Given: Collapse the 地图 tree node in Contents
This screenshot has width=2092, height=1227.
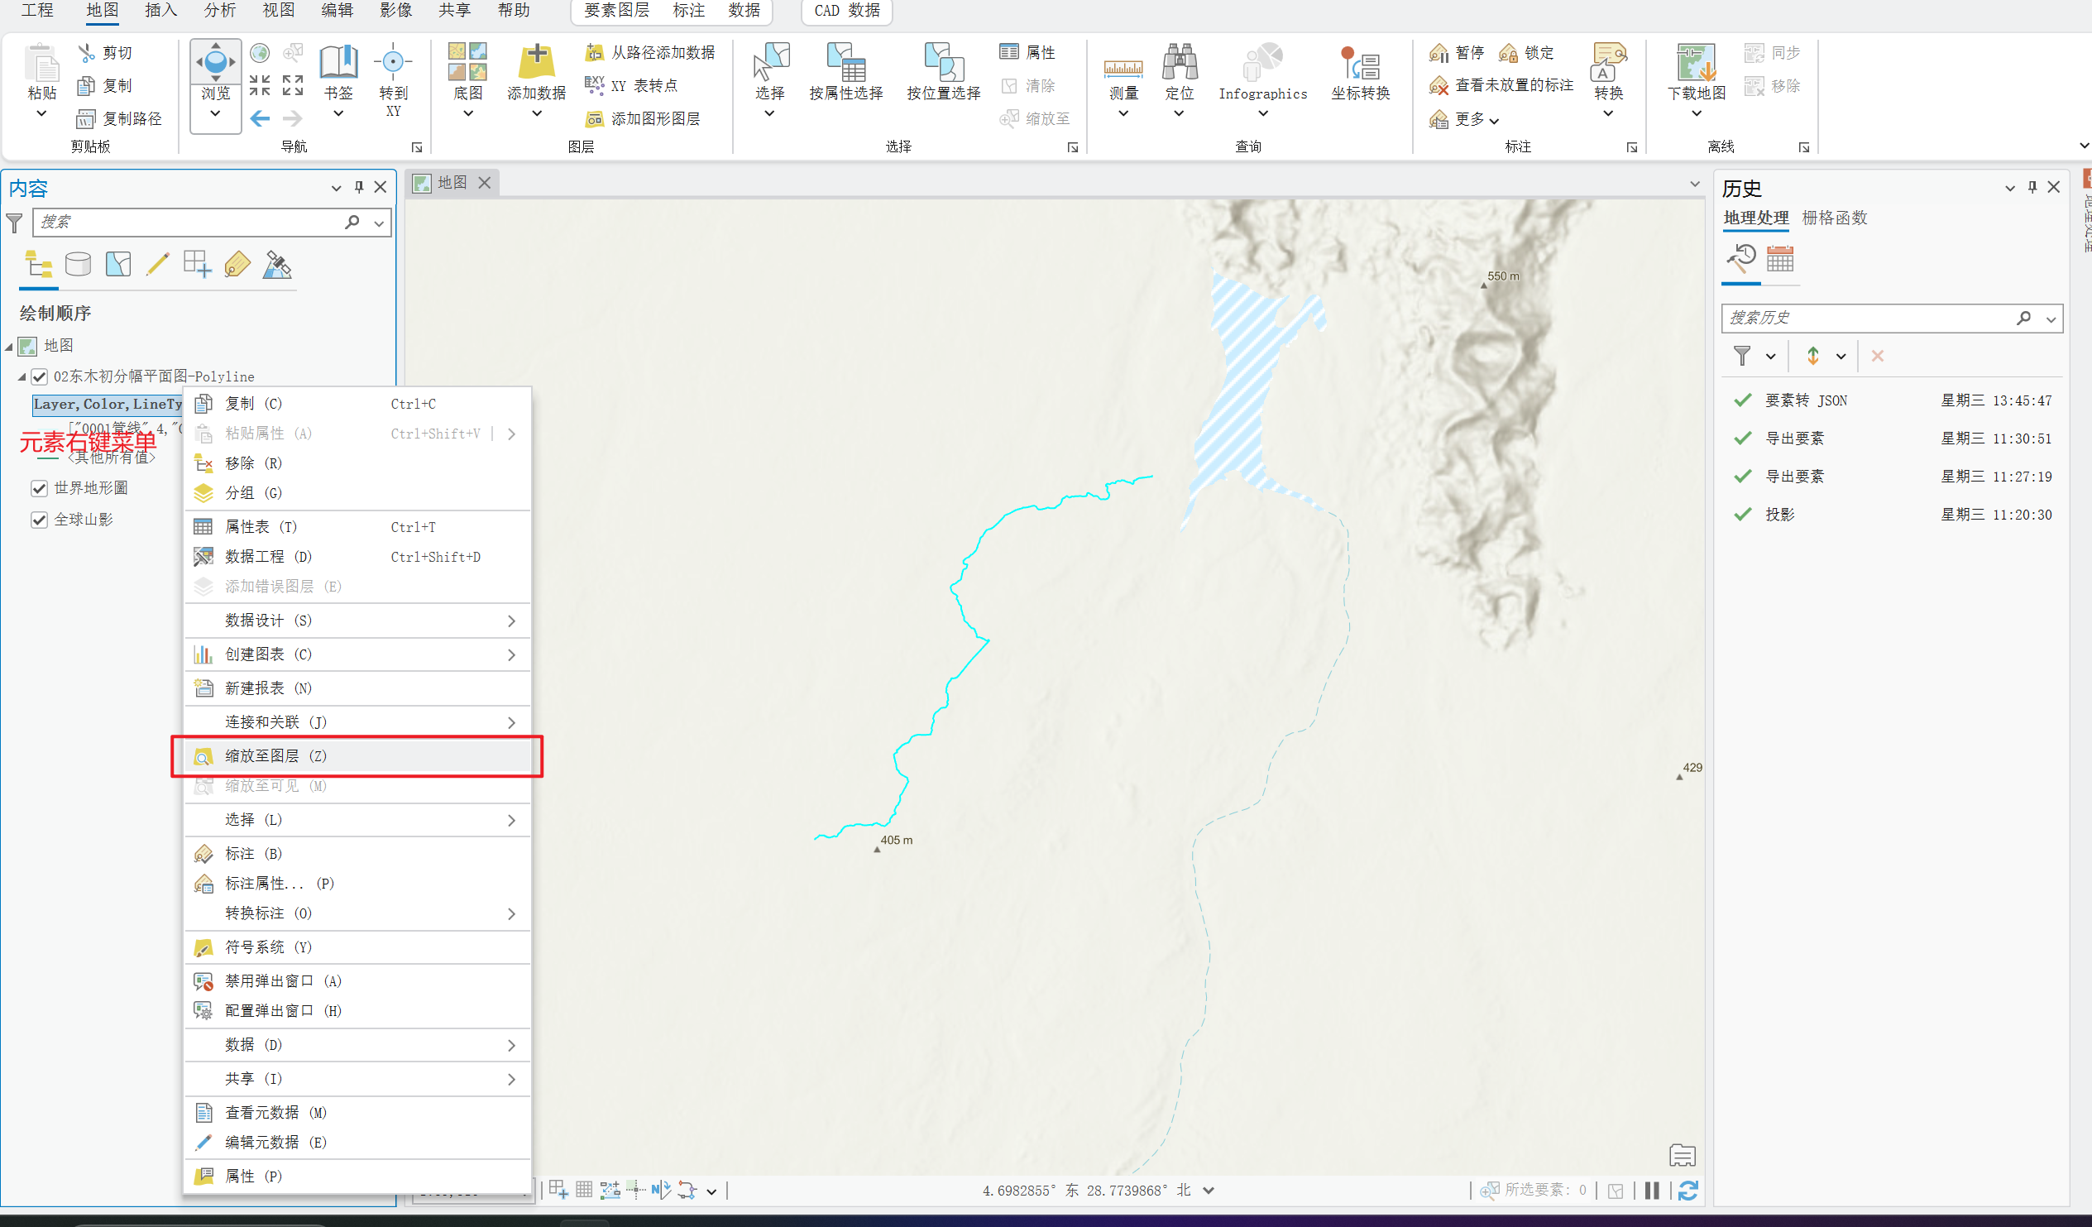Looking at the screenshot, I should pyautogui.click(x=9, y=346).
